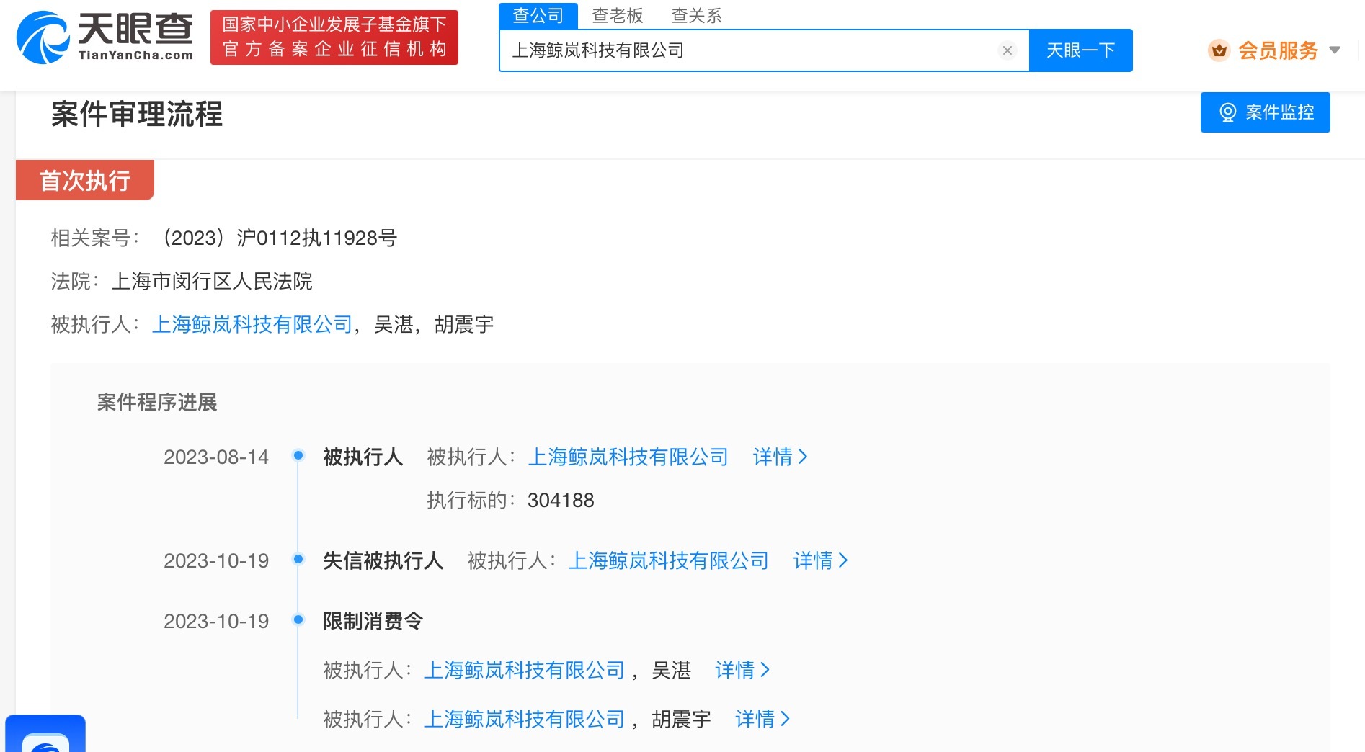Viewport: 1365px width, 752px height.
Task: Open company link in the 2023-08-14 被执行人 entry
Action: click(628, 457)
